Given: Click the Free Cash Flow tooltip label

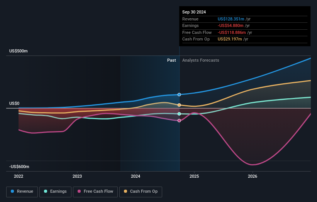Looking at the screenshot, I should coord(197,32).
